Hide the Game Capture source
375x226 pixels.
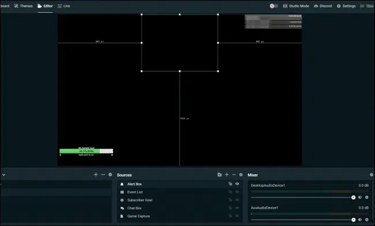237,216
